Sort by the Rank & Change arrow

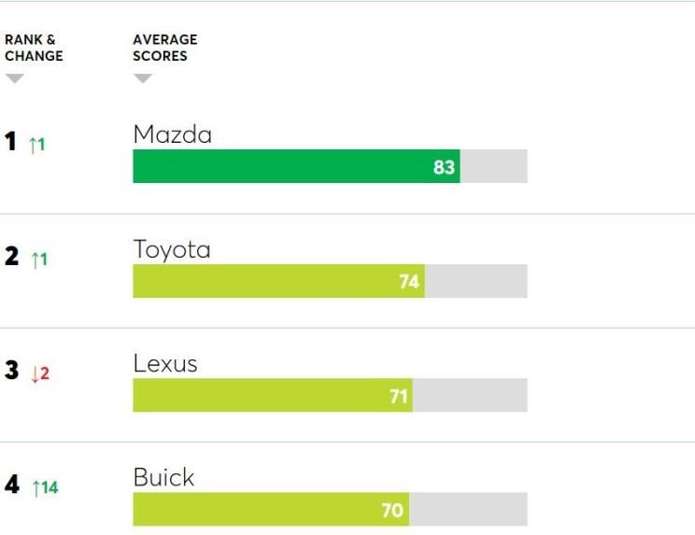(15, 78)
